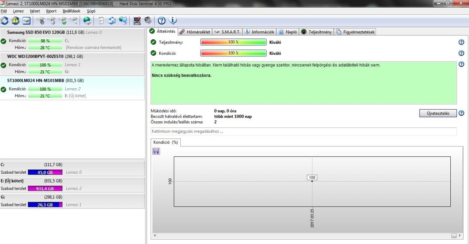
Task: Click the report with blue arrows icon
Action: tap(112, 21)
